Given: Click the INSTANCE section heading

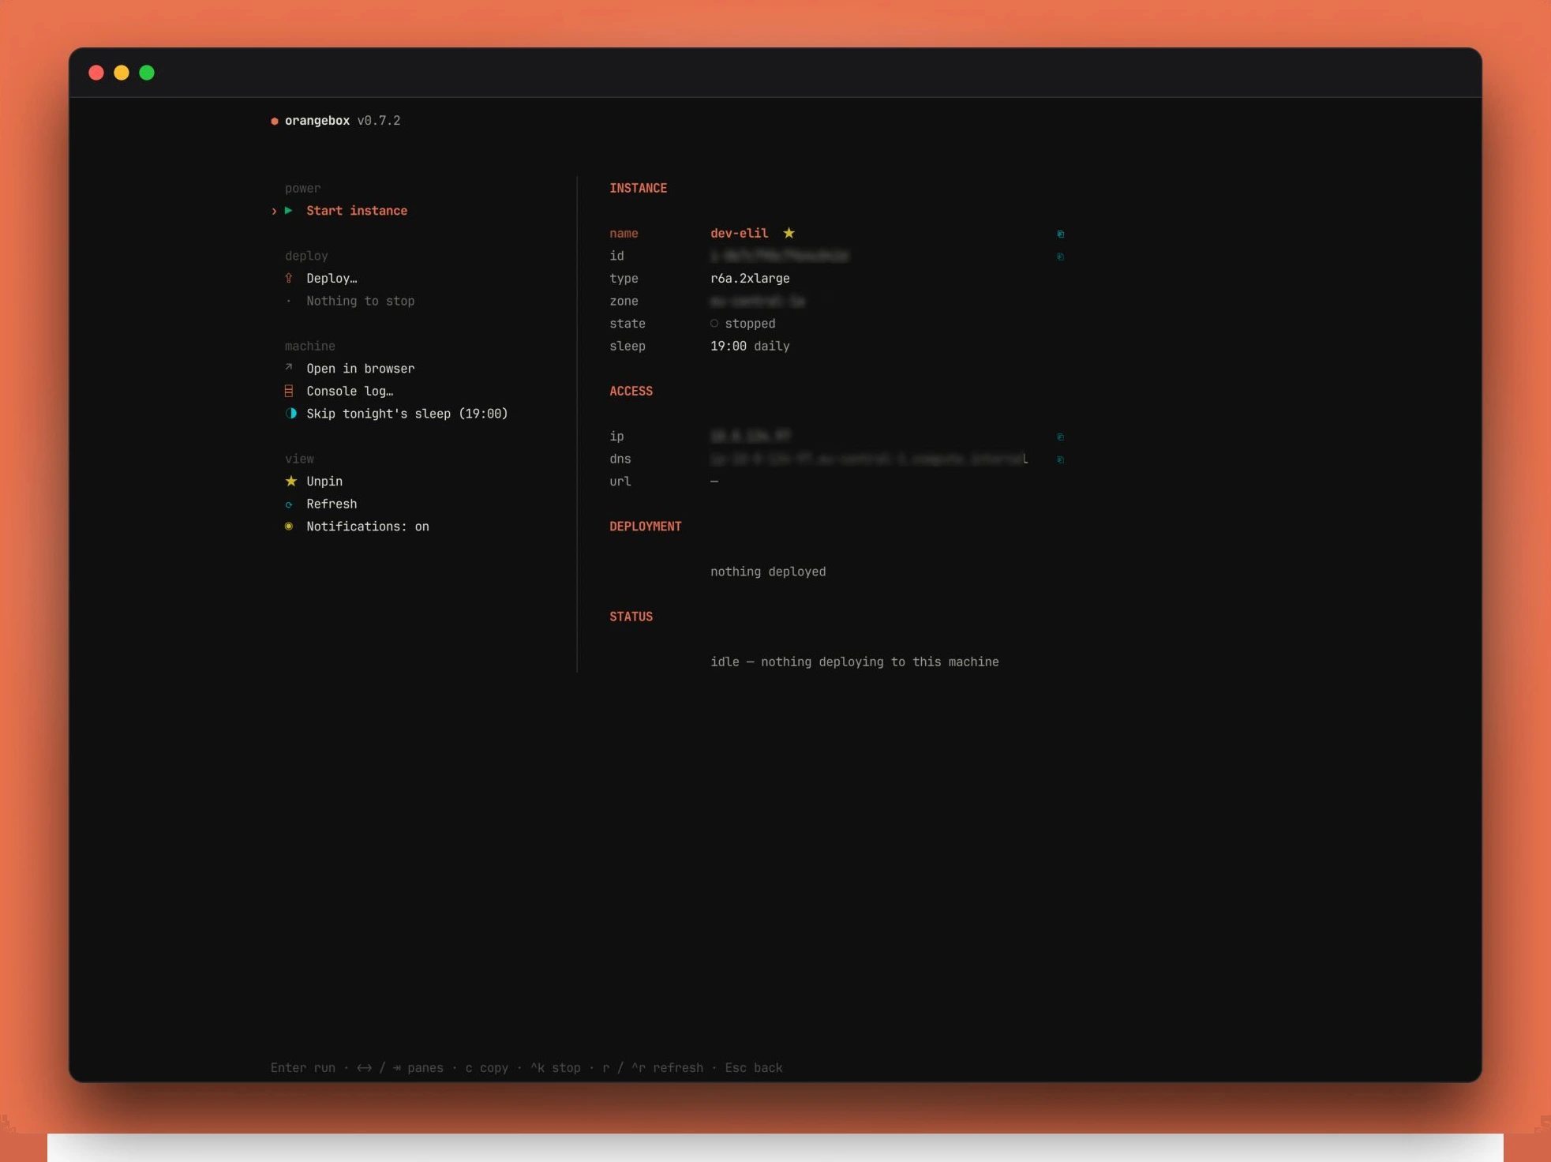Looking at the screenshot, I should [x=639, y=188].
